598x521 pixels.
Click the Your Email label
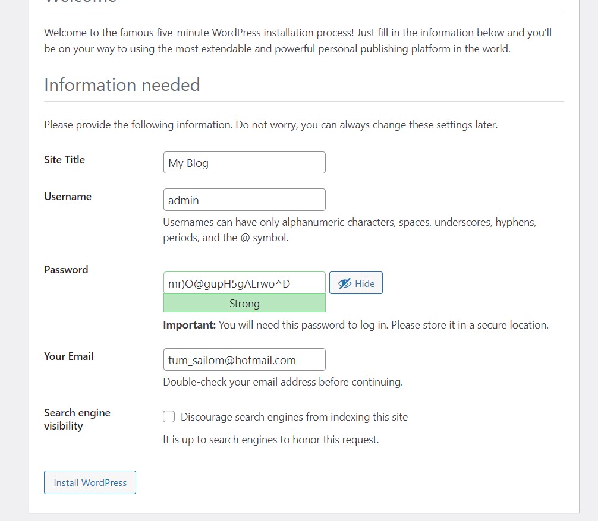coord(68,356)
